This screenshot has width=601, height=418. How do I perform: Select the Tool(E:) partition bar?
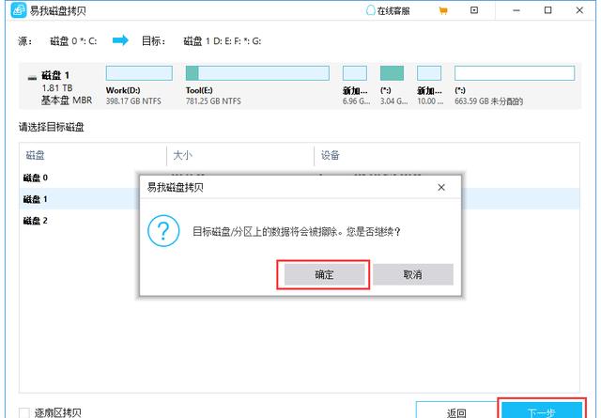[256, 73]
